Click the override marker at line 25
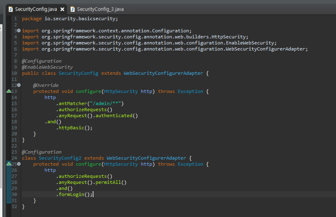This screenshot has width=336, height=217. click(9, 164)
